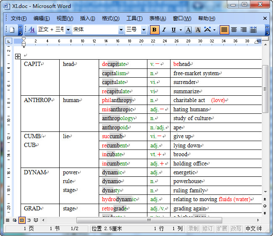Select justify alignment button

coord(224,30)
